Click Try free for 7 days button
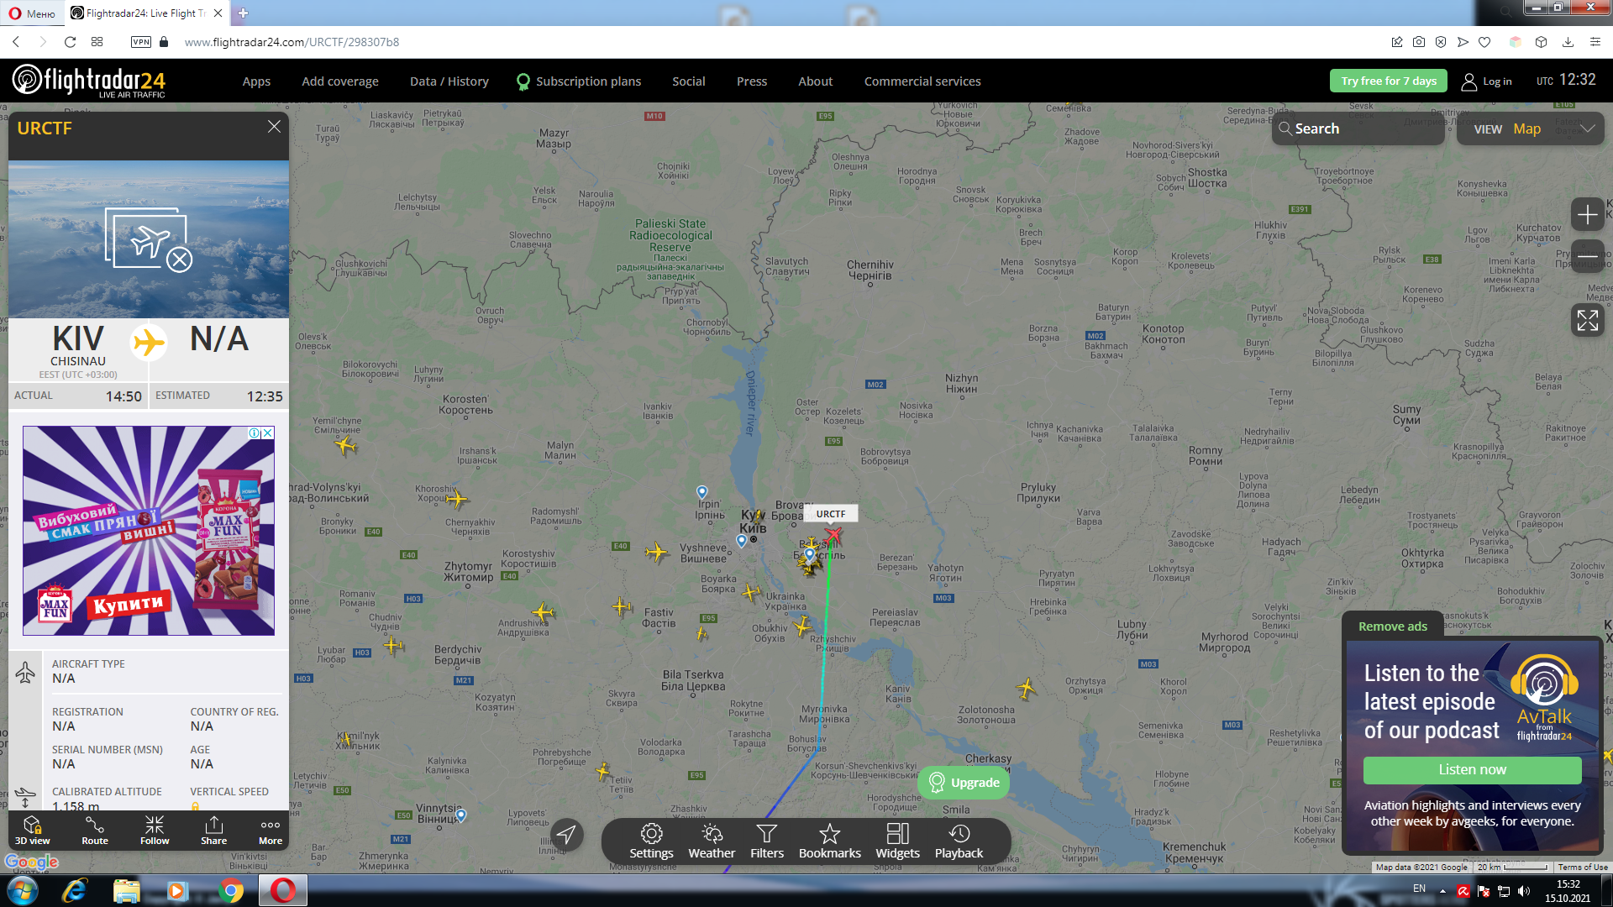1613x907 pixels. (x=1388, y=81)
